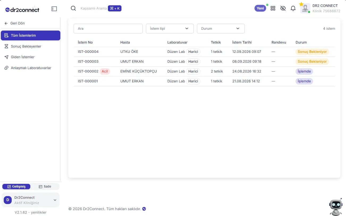Click the Kapsamlı Arama search box
Screen dimensions: 346x216
click(94, 9)
